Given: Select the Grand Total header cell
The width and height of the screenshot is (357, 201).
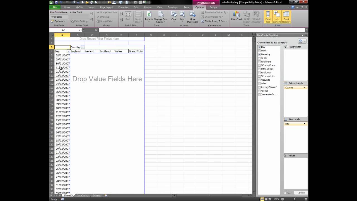Looking at the screenshot, I should [136, 51].
